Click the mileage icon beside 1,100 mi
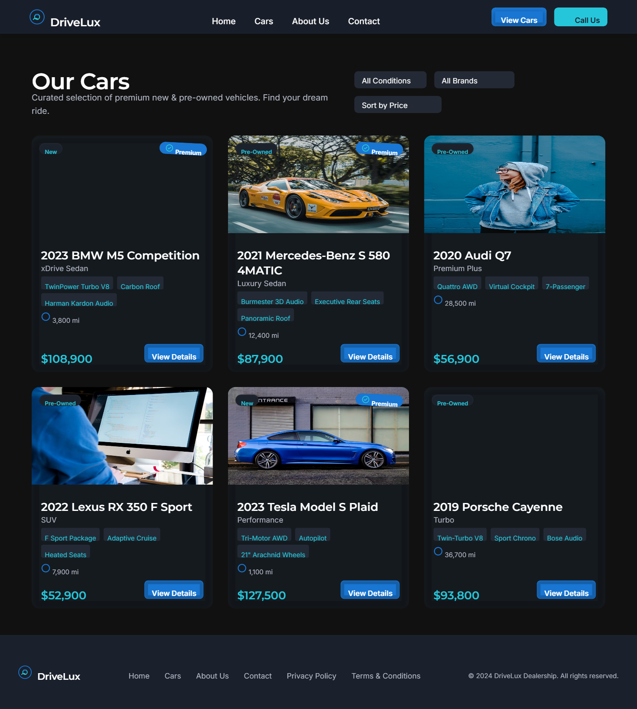This screenshot has width=637, height=709. pyautogui.click(x=242, y=568)
